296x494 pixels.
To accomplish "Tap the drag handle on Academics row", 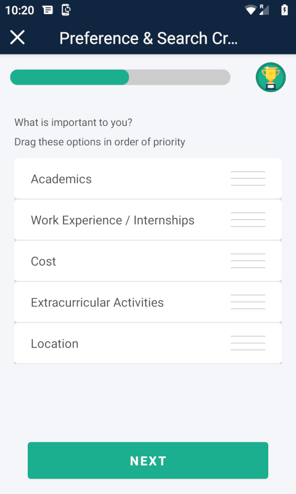I will point(248,178).
